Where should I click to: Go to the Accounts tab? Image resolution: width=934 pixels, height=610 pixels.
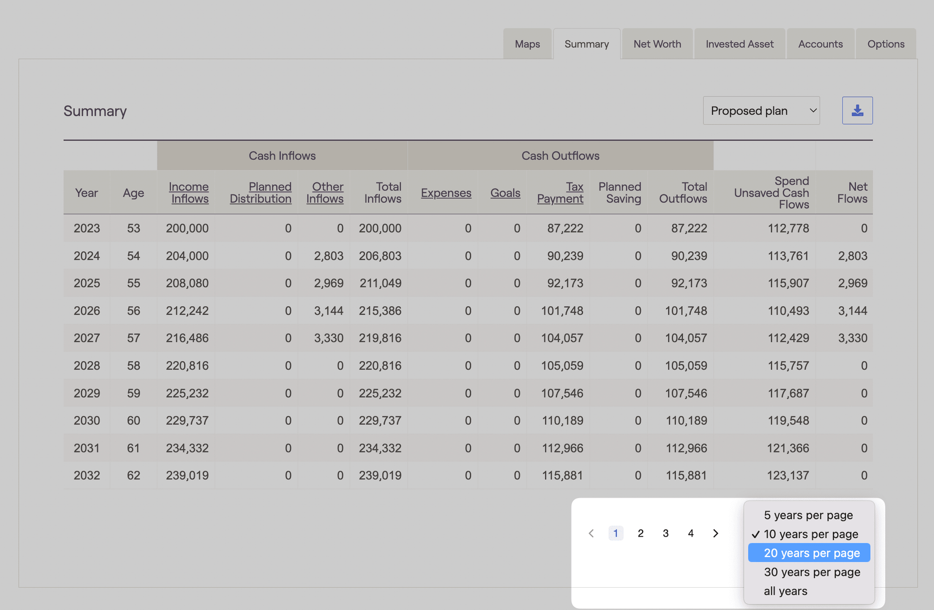pyautogui.click(x=821, y=44)
